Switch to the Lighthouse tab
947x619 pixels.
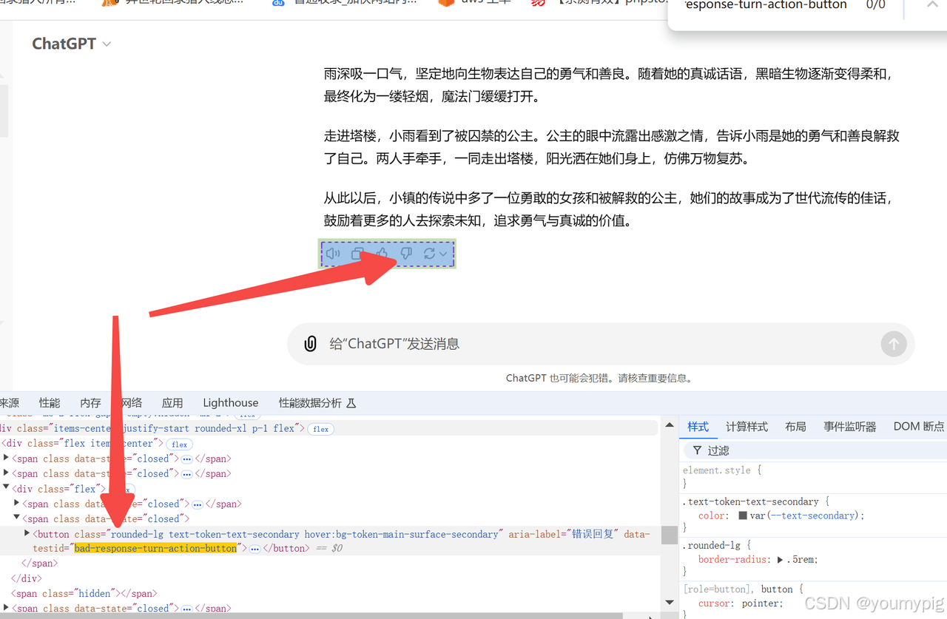(231, 403)
